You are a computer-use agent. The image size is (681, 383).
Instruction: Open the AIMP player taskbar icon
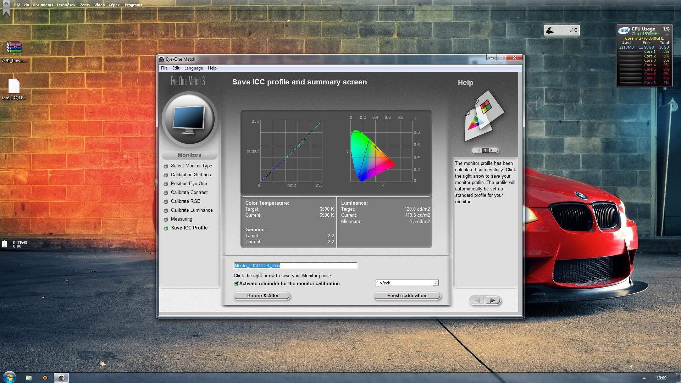45,378
